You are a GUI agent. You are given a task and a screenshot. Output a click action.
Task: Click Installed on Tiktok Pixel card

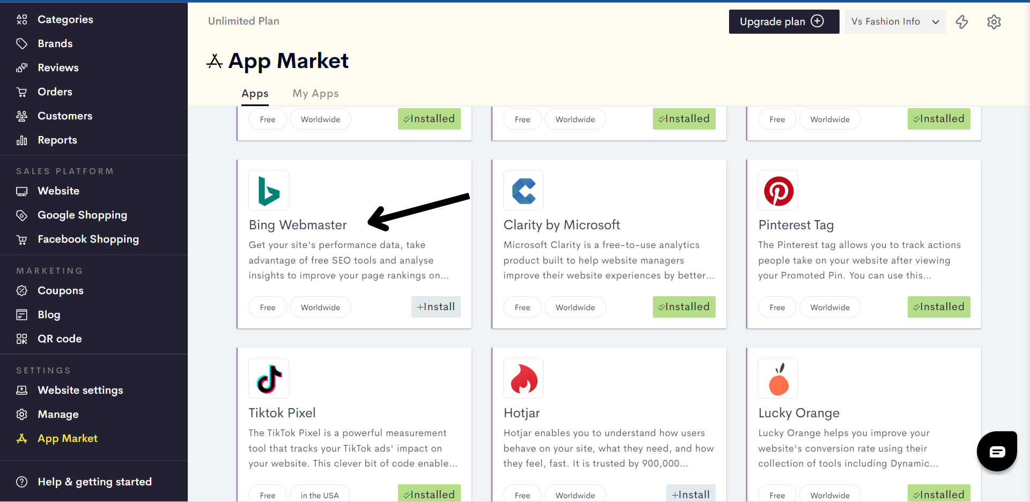click(x=429, y=493)
